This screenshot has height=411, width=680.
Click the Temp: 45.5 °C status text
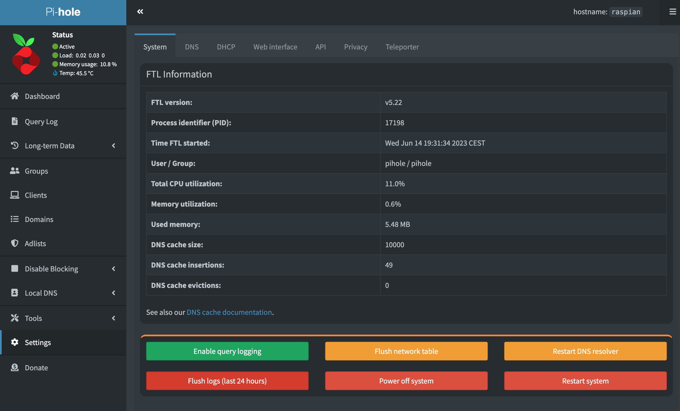point(76,73)
